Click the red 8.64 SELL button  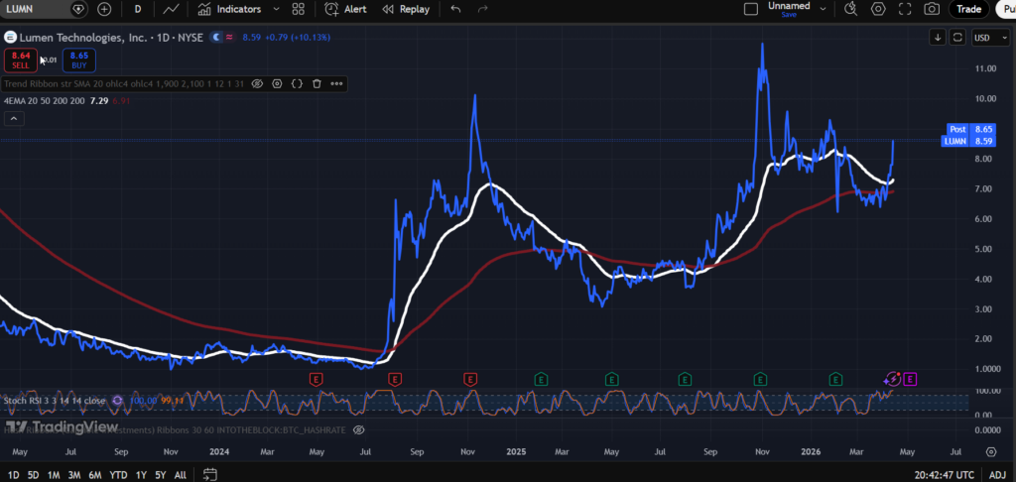pyautogui.click(x=20, y=60)
